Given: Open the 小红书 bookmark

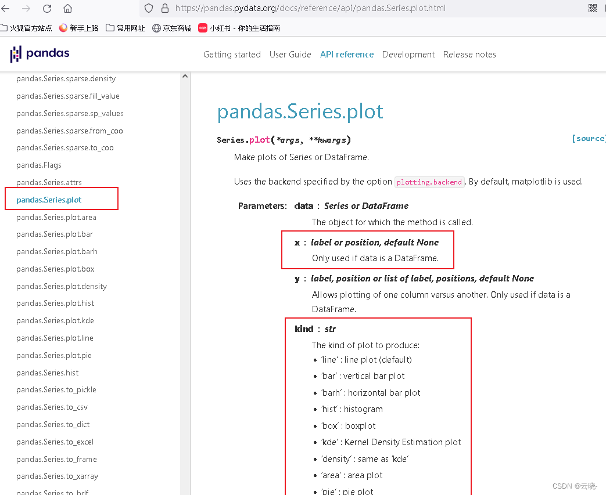Looking at the screenshot, I should [x=239, y=28].
